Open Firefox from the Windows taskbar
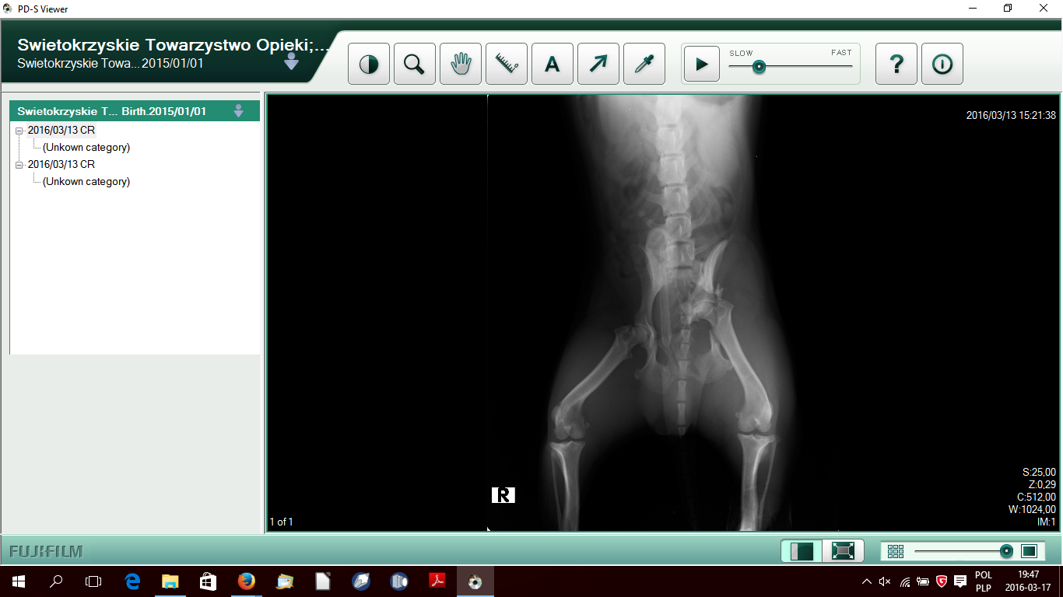The width and height of the screenshot is (1063, 597). tap(246, 581)
